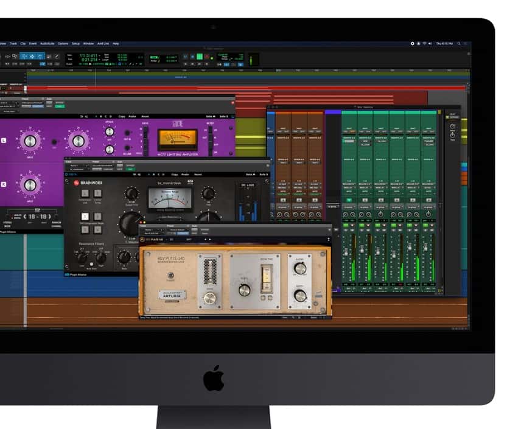The image size is (507, 429).
Task: Open the preset dropdown in bx_masterdesk header
Action: (103, 166)
